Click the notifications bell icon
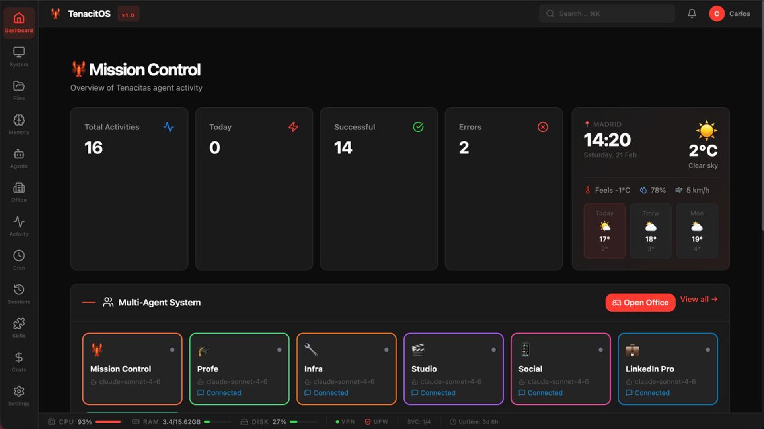Viewport: 764px width, 429px height. pos(692,14)
